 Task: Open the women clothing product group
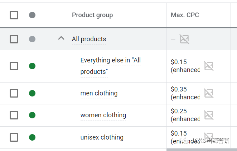[103, 115]
